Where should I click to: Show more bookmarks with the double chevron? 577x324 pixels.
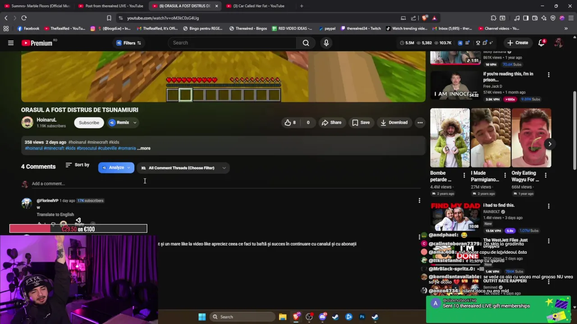tap(566, 28)
